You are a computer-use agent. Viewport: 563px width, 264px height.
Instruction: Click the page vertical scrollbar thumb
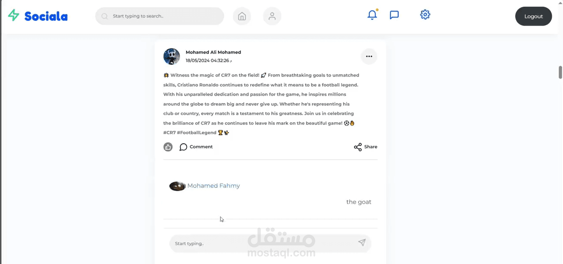pyautogui.click(x=560, y=72)
